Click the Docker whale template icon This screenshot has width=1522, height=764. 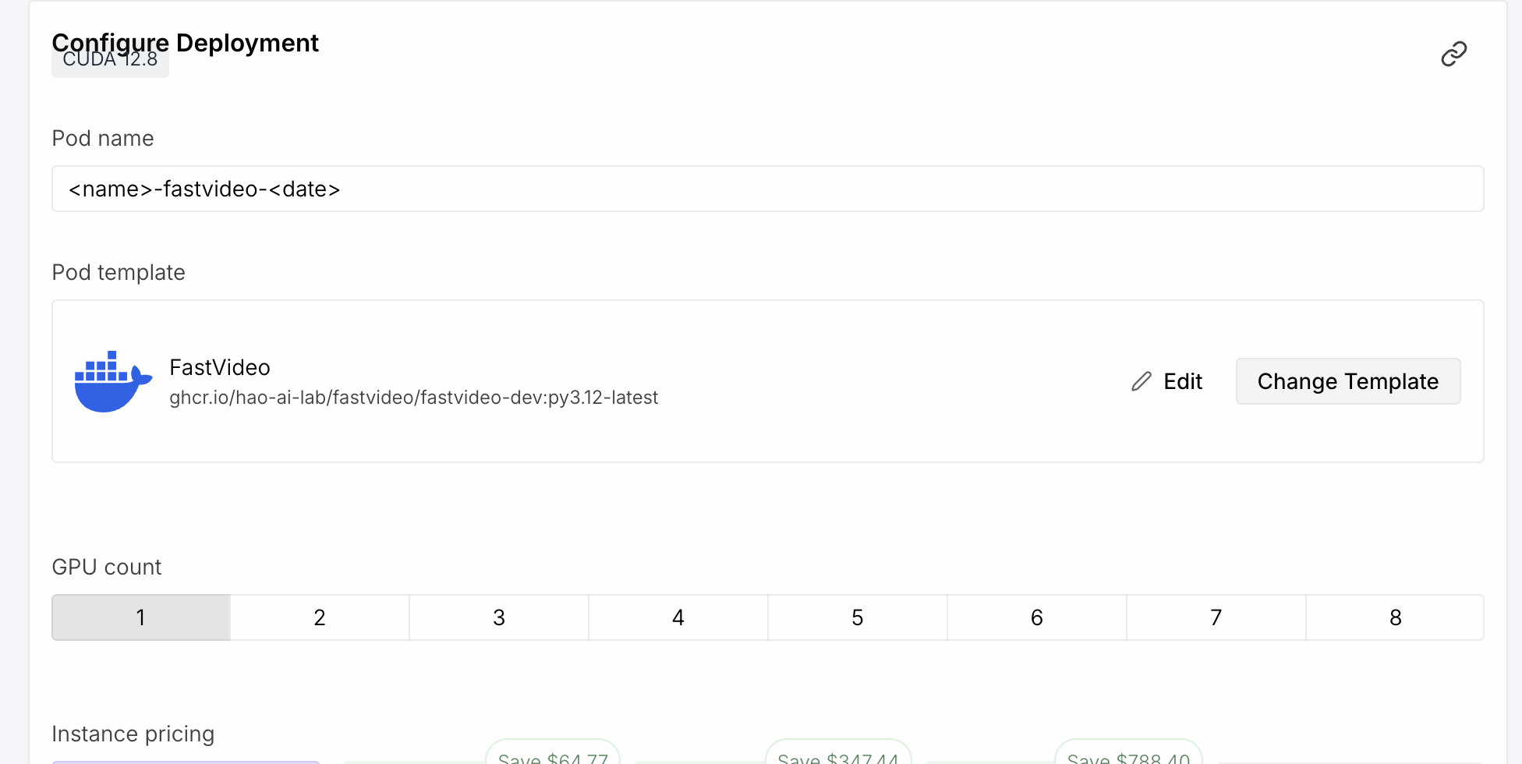[x=112, y=381]
